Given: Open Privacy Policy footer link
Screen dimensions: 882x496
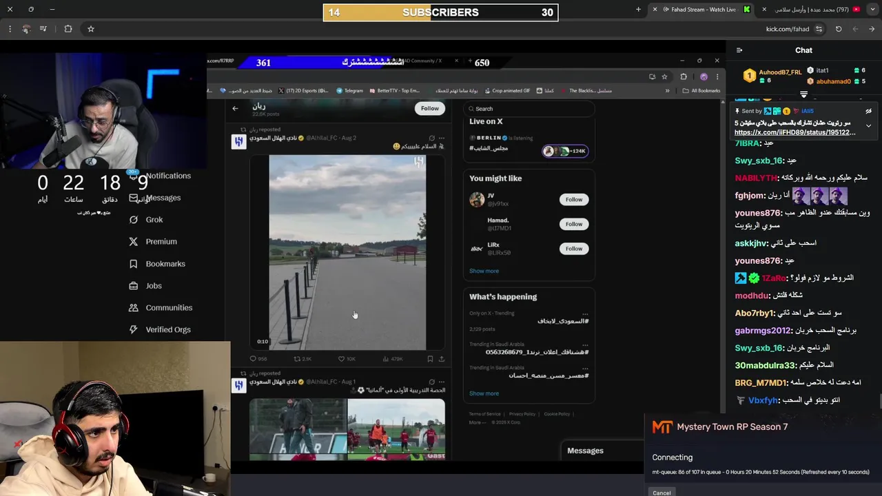Looking at the screenshot, I should coord(522,414).
